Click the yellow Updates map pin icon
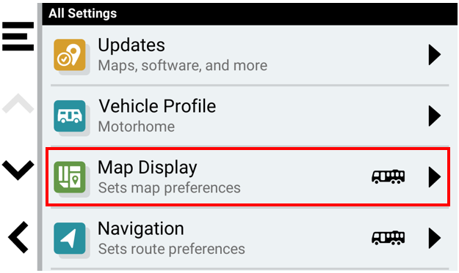 [x=70, y=55]
